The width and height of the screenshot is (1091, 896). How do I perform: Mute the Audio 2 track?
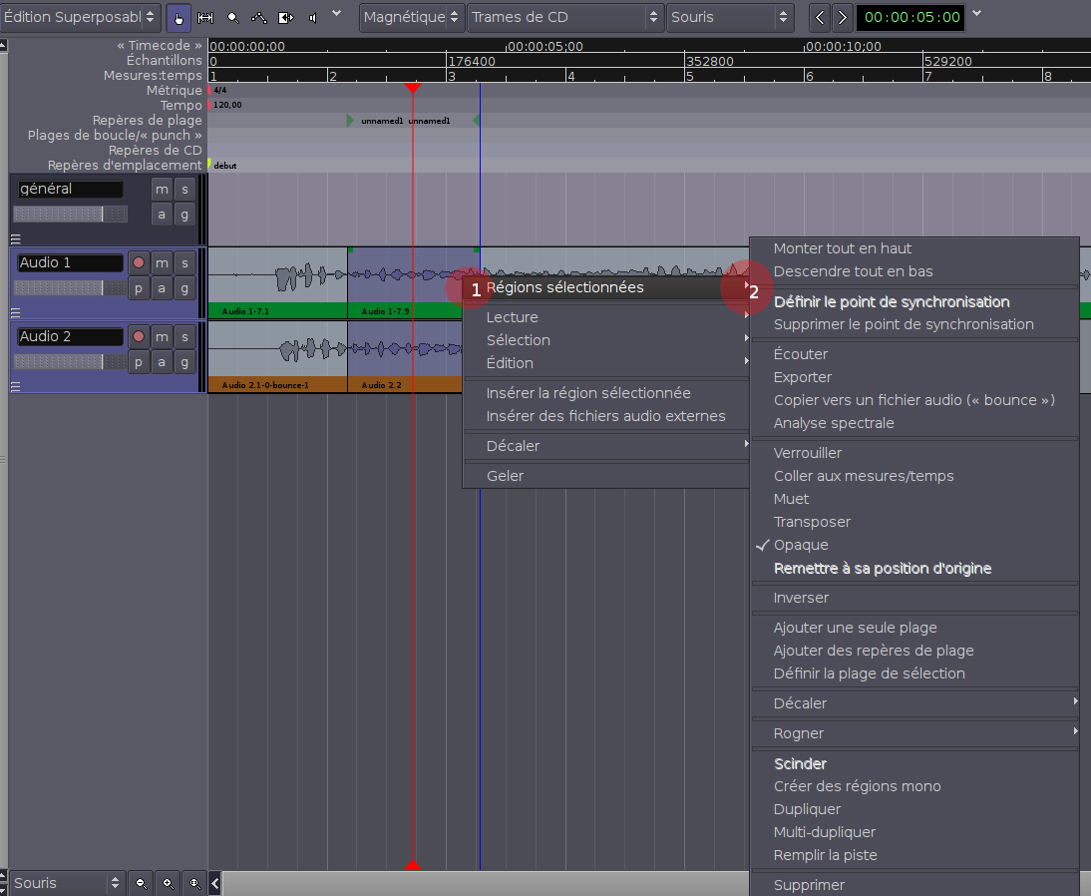click(x=162, y=336)
